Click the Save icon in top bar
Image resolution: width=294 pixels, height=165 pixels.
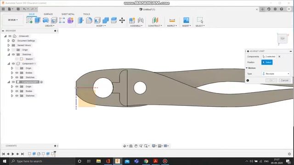(18, 9)
